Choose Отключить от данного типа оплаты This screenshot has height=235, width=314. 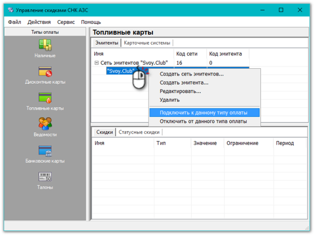coord(203,121)
